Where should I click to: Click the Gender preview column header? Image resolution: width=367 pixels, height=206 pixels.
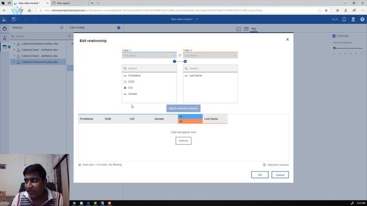click(159, 119)
